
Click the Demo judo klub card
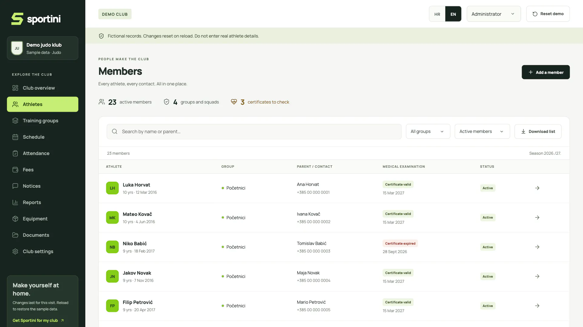pyautogui.click(x=43, y=48)
